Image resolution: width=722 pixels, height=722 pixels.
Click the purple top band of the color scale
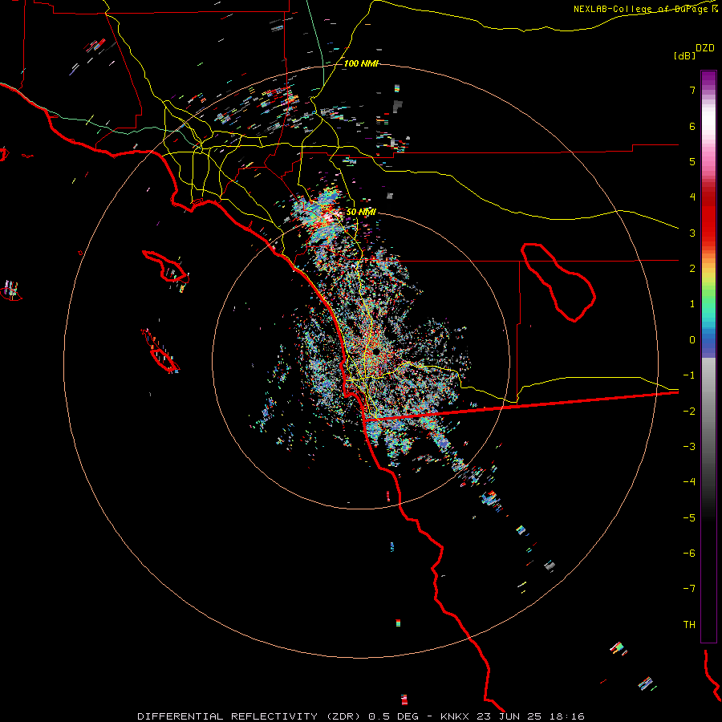[x=708, y=77]
